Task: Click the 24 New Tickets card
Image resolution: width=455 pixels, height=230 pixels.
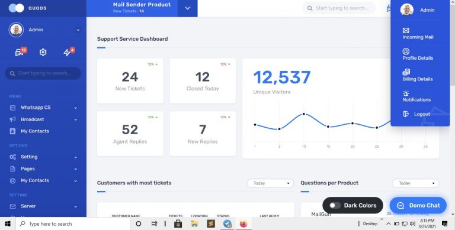Action: pyautogui.click(x=130, y=81)
